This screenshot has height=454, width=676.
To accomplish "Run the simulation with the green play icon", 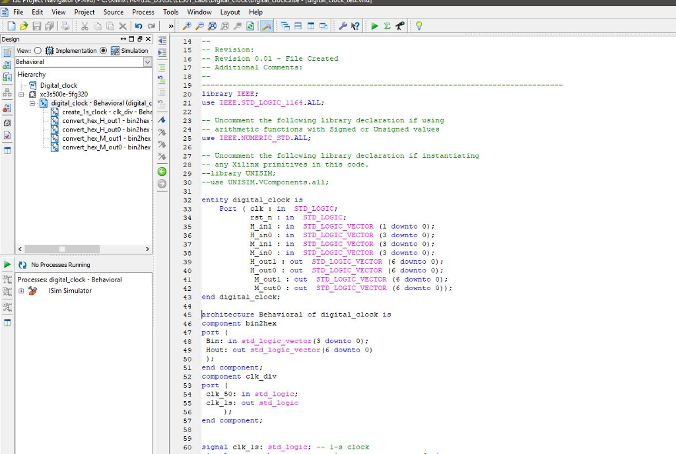I will pos(374,26).
